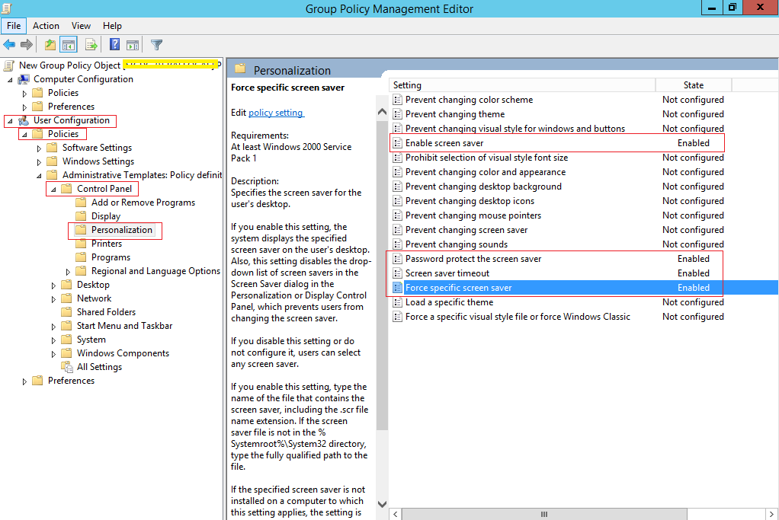Expand Preferences under Computer Configuration
The width and height of the screenshot is (779, 520).
[24, 107]
